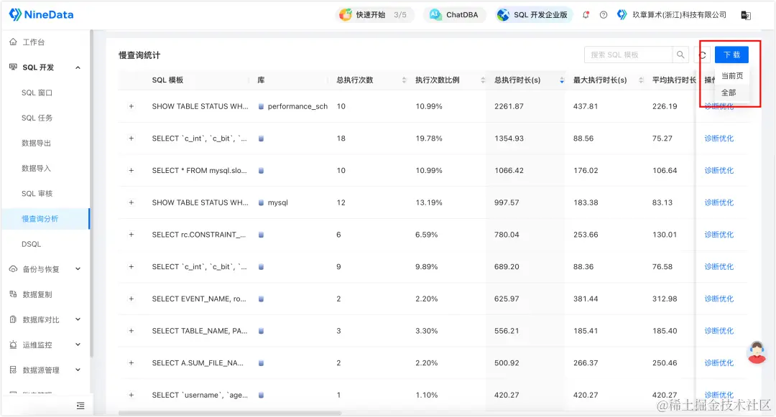This screenshot has height=417, width=776.
Task: Sort by 执行次数比例 column arrows
Action: (483, 80)
